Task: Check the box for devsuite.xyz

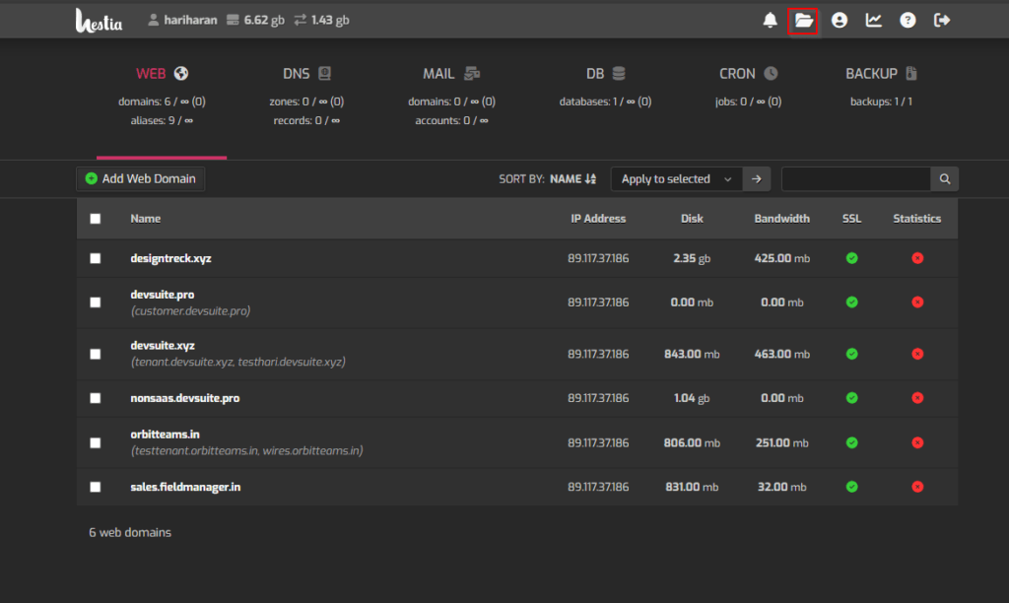Action: (x=96, y=354)
